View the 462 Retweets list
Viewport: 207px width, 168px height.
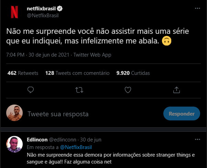click(x=23, y=73)
